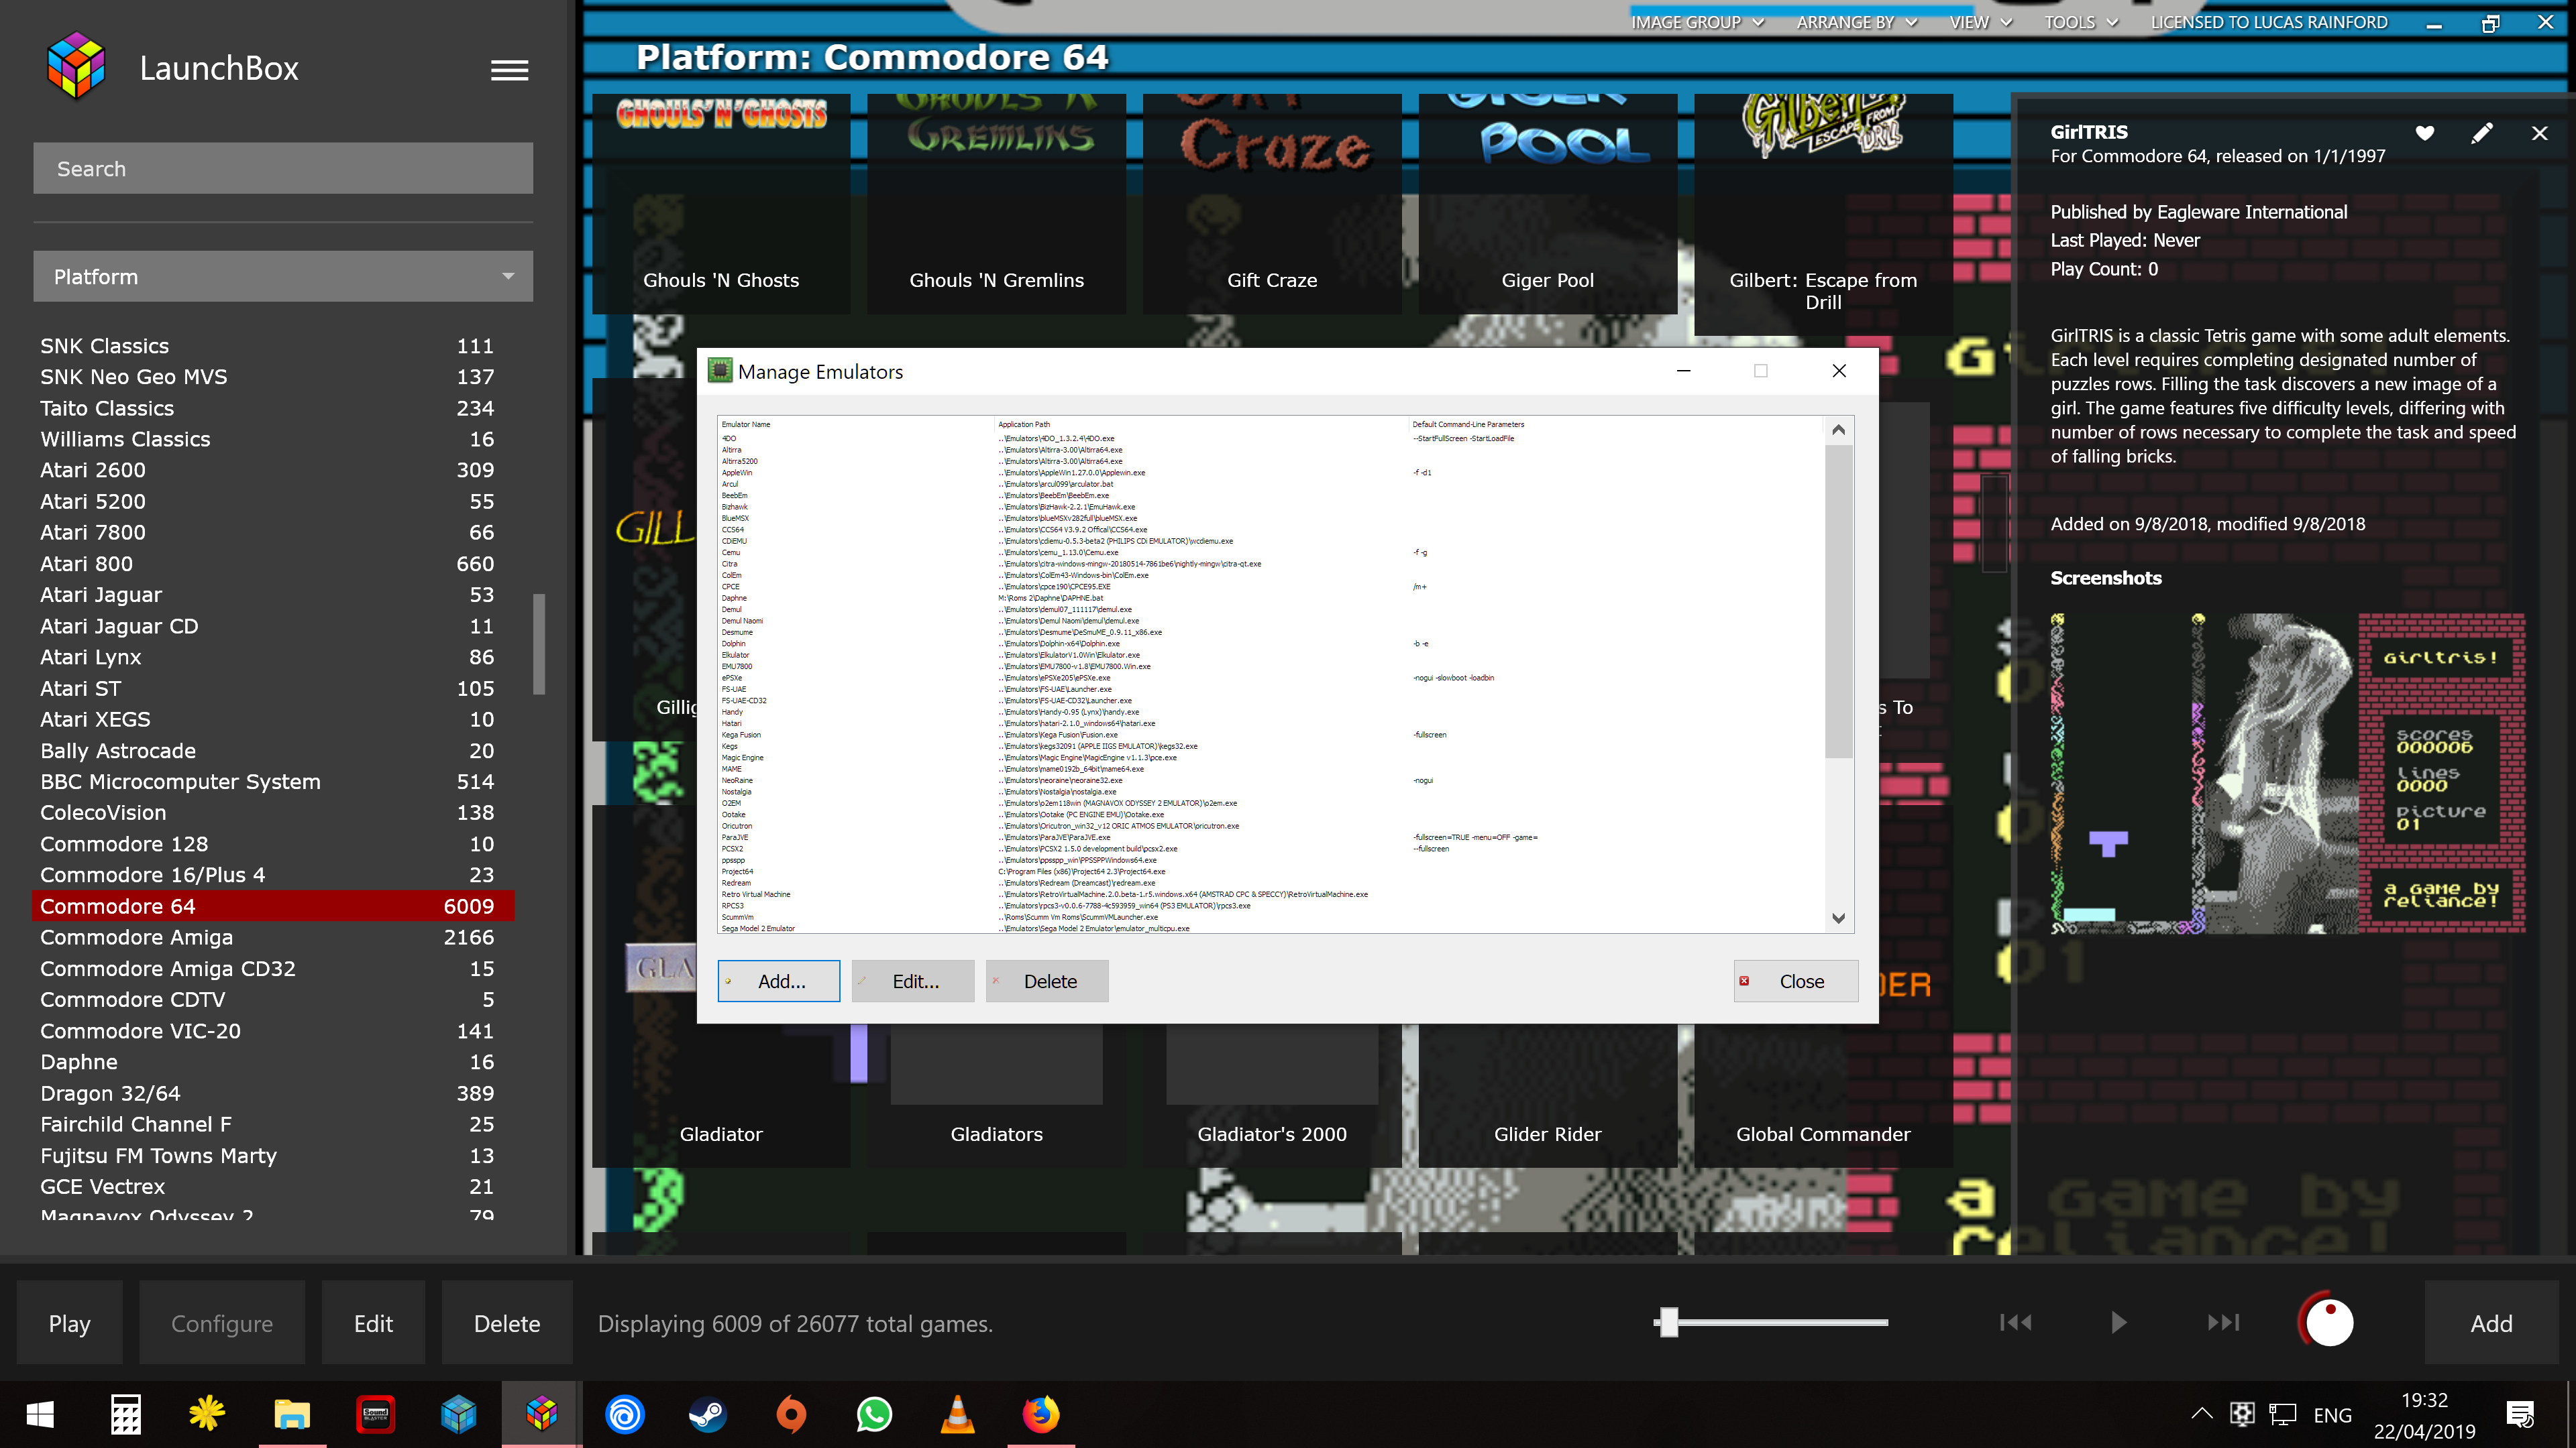
Task: Select the Commodore VIC-20 platform
Action: pos(273,1030)
